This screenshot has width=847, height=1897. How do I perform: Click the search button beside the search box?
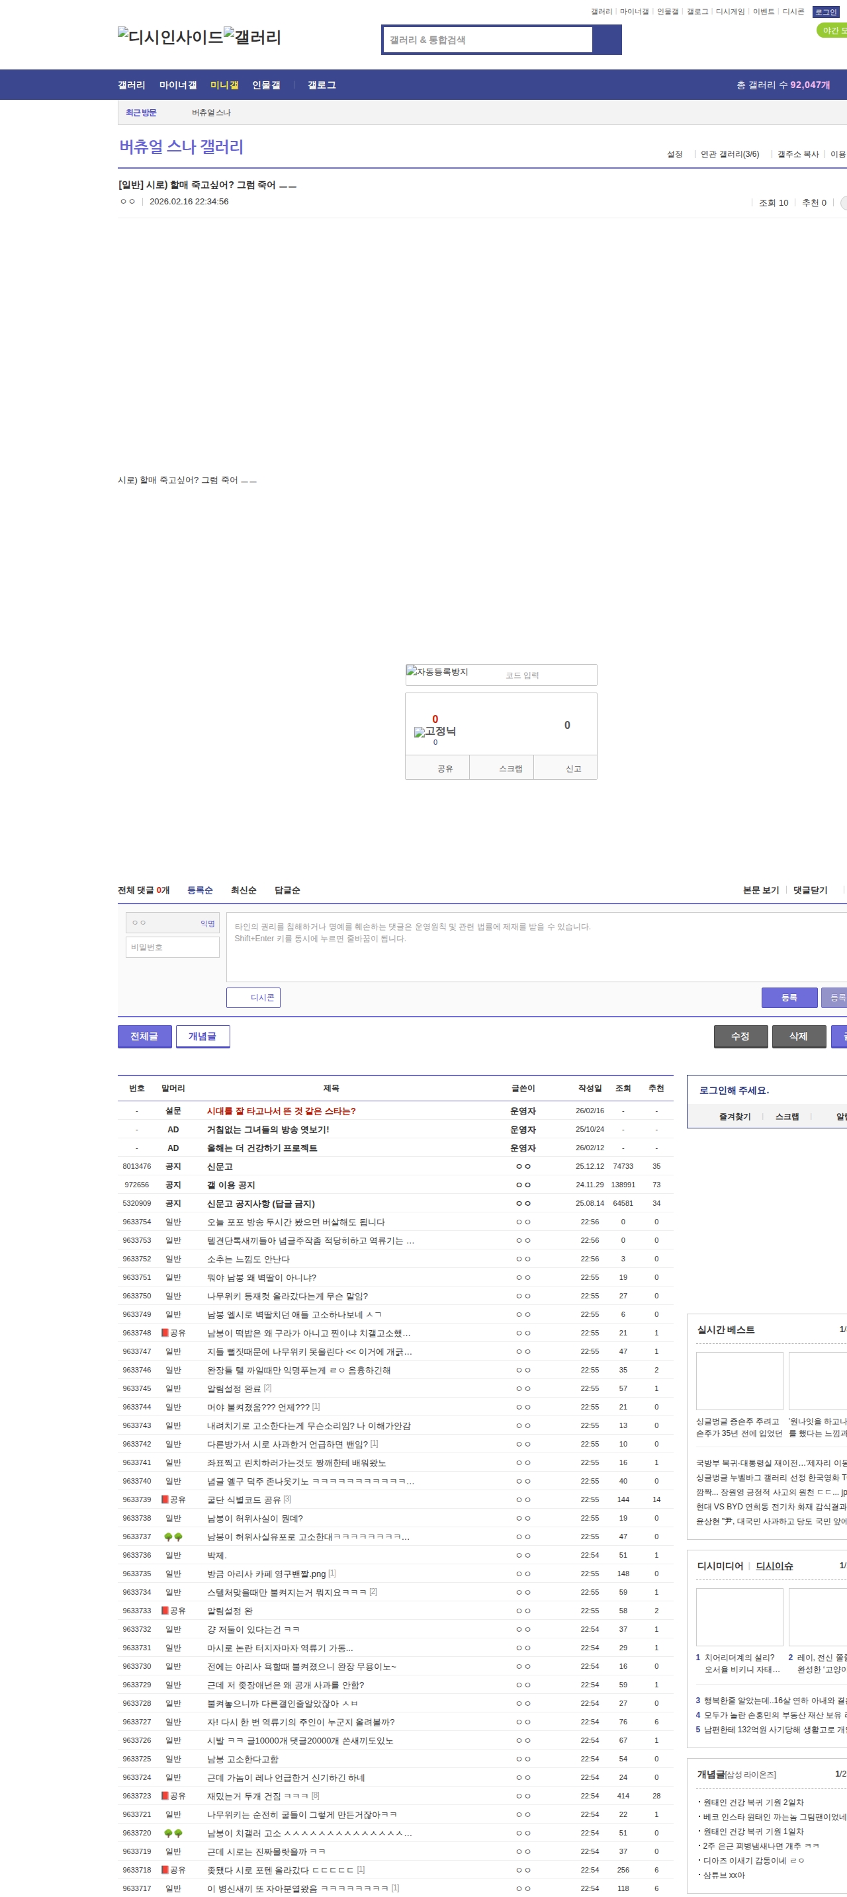point(606,40)
